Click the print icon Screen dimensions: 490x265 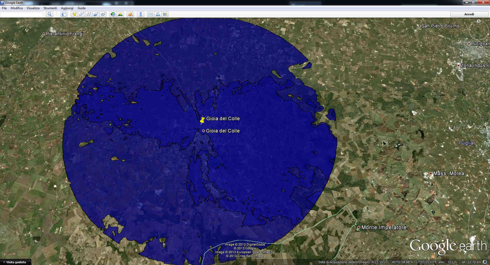pyautogui.click(x=158, y=14)
